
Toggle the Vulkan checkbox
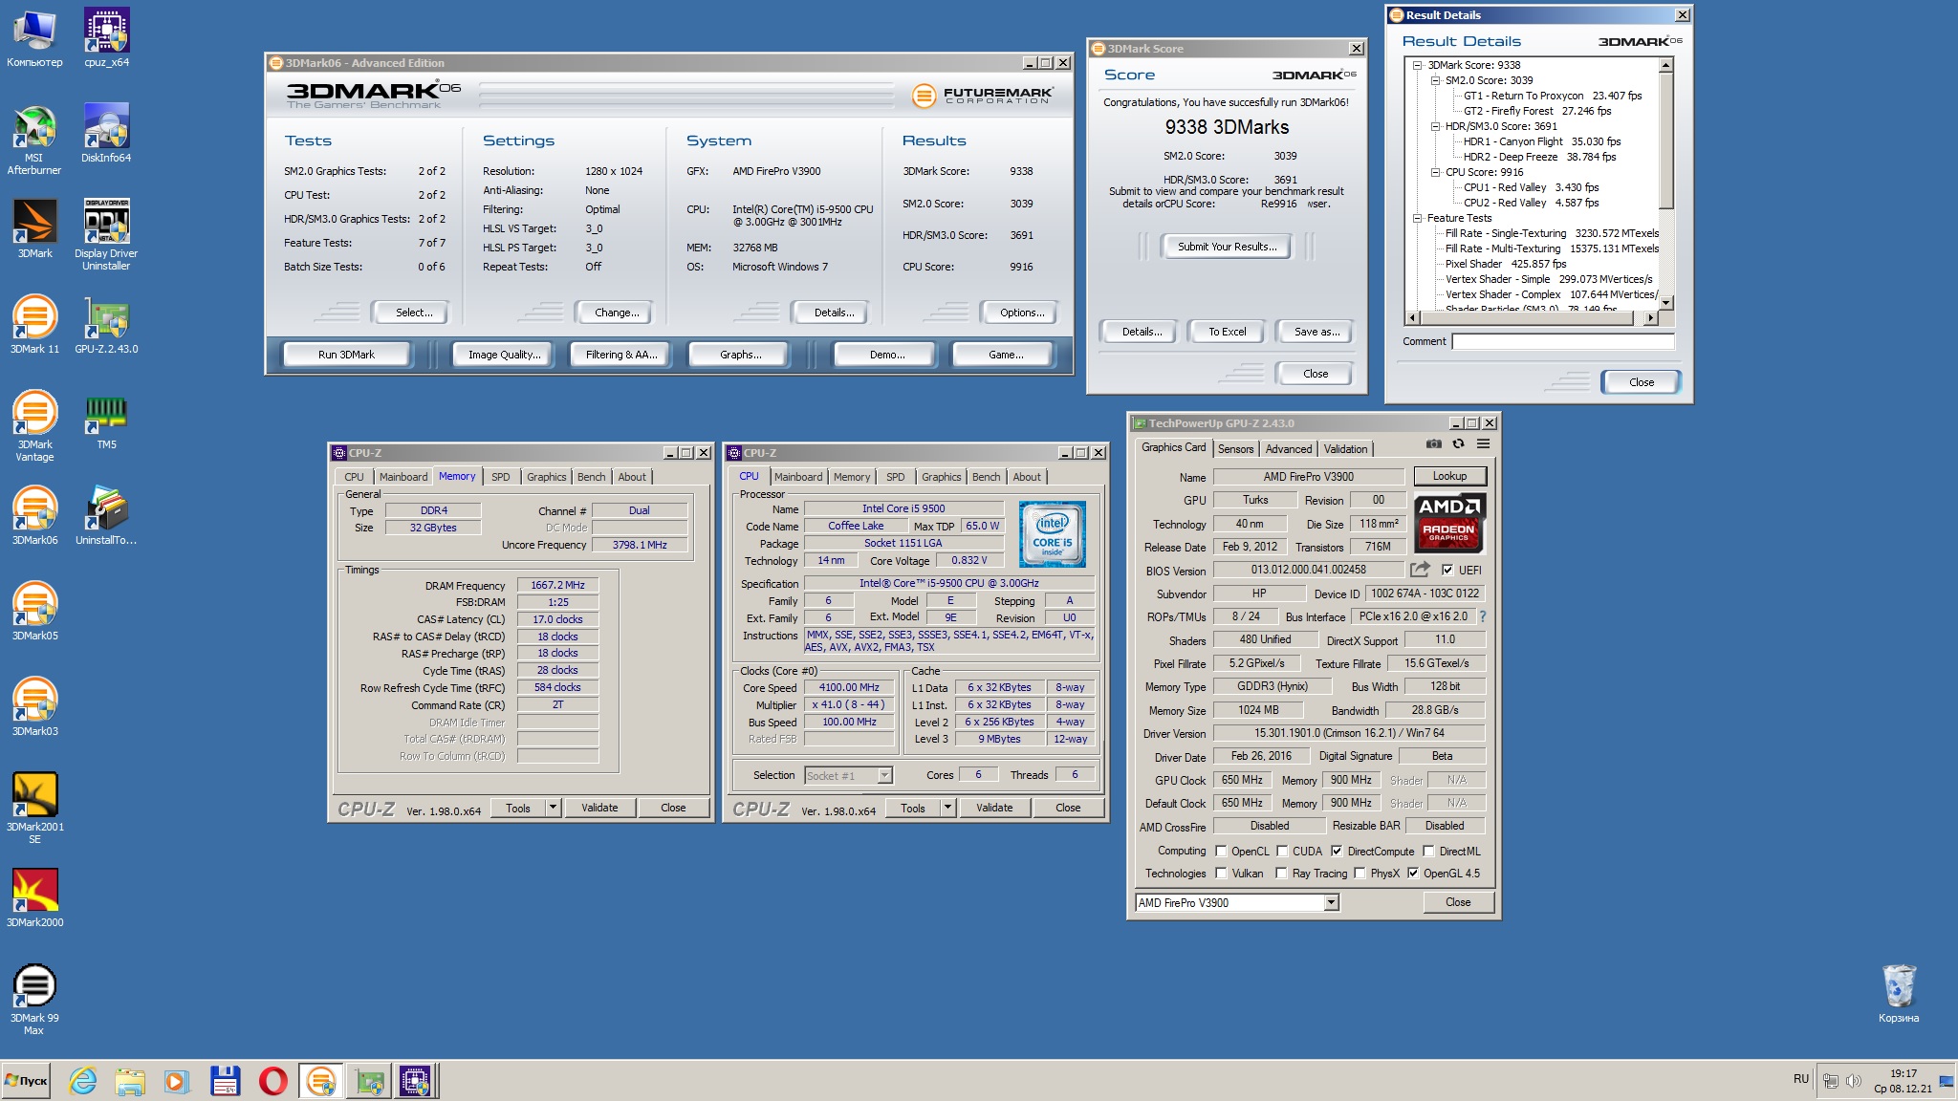pyautogui.click(x=1221, y=873)
